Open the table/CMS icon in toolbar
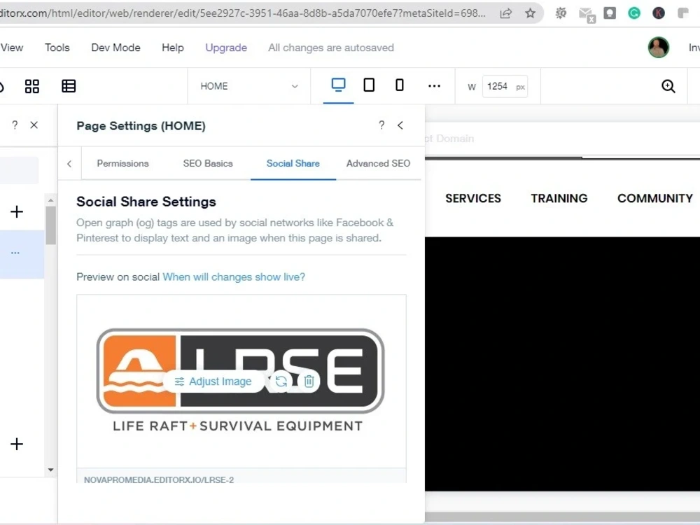 click(x=69, y=86)
